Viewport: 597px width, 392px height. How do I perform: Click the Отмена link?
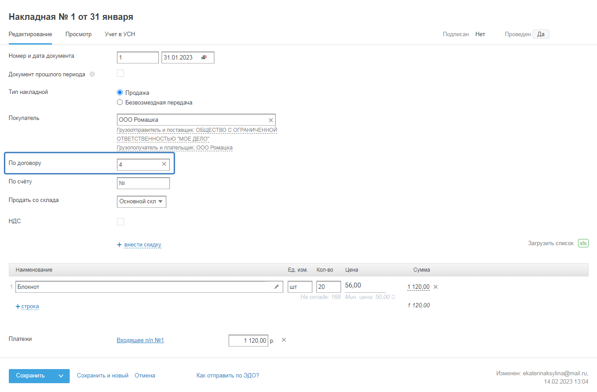(145, 376)
